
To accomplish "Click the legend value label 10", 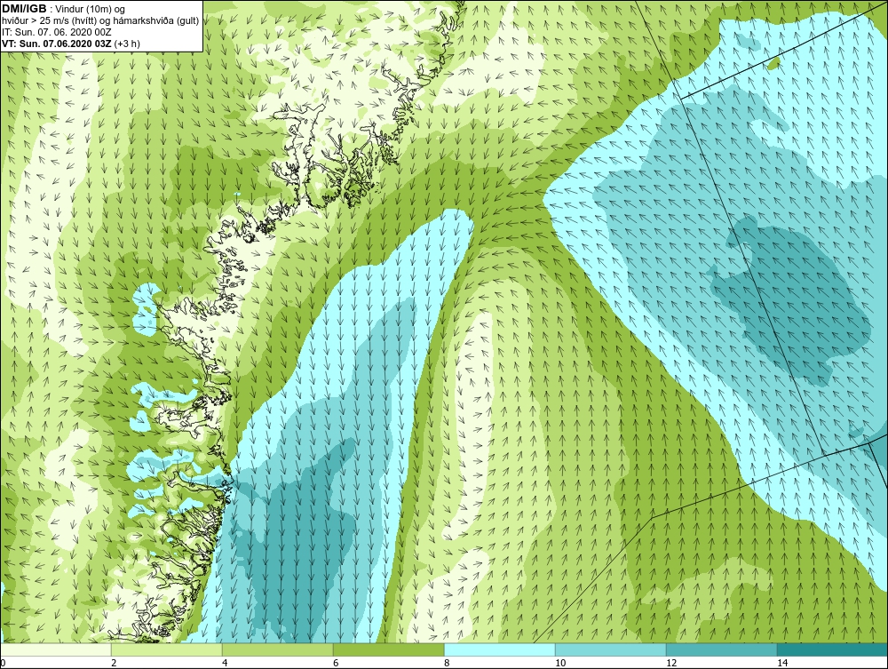I will 560,663.
